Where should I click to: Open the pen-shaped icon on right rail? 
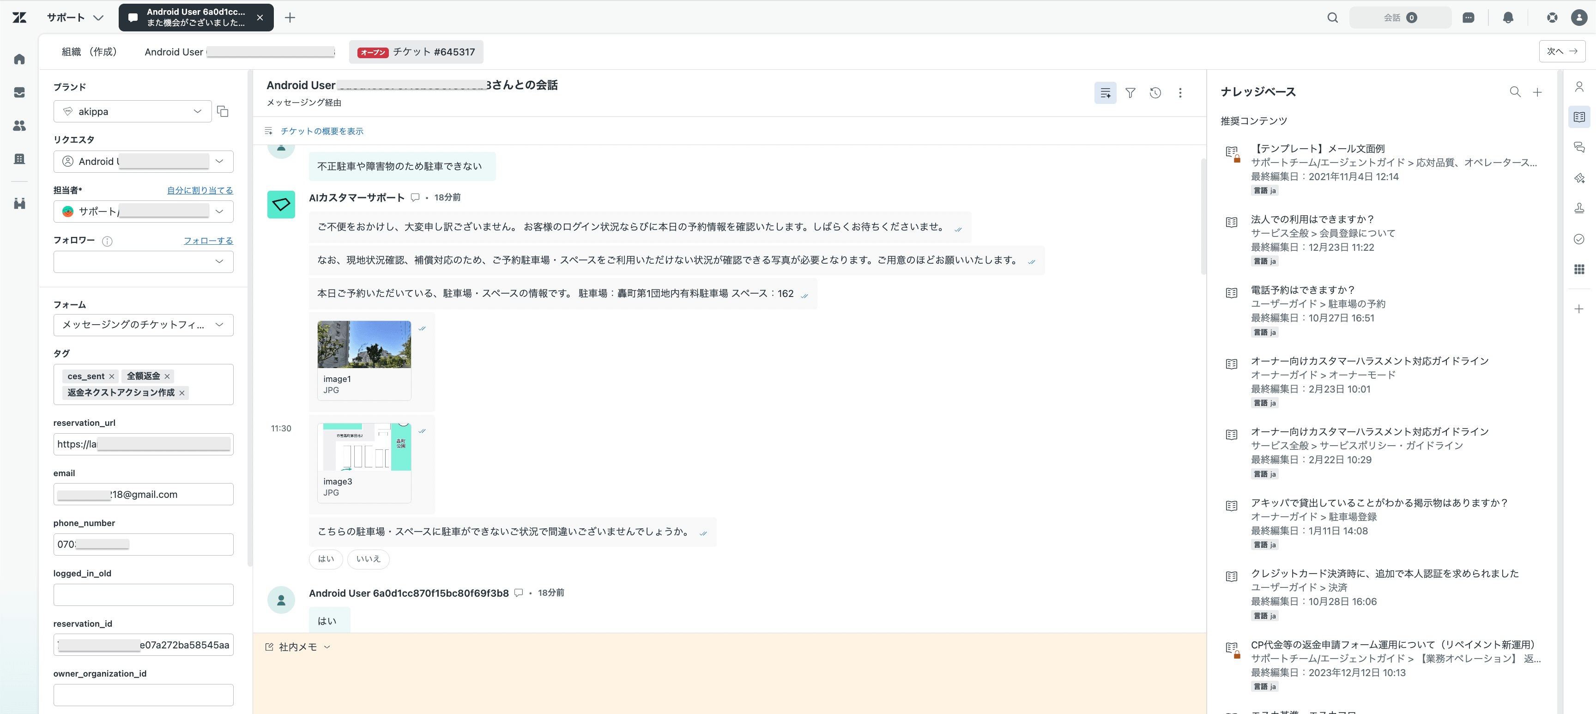point(1578,178)
